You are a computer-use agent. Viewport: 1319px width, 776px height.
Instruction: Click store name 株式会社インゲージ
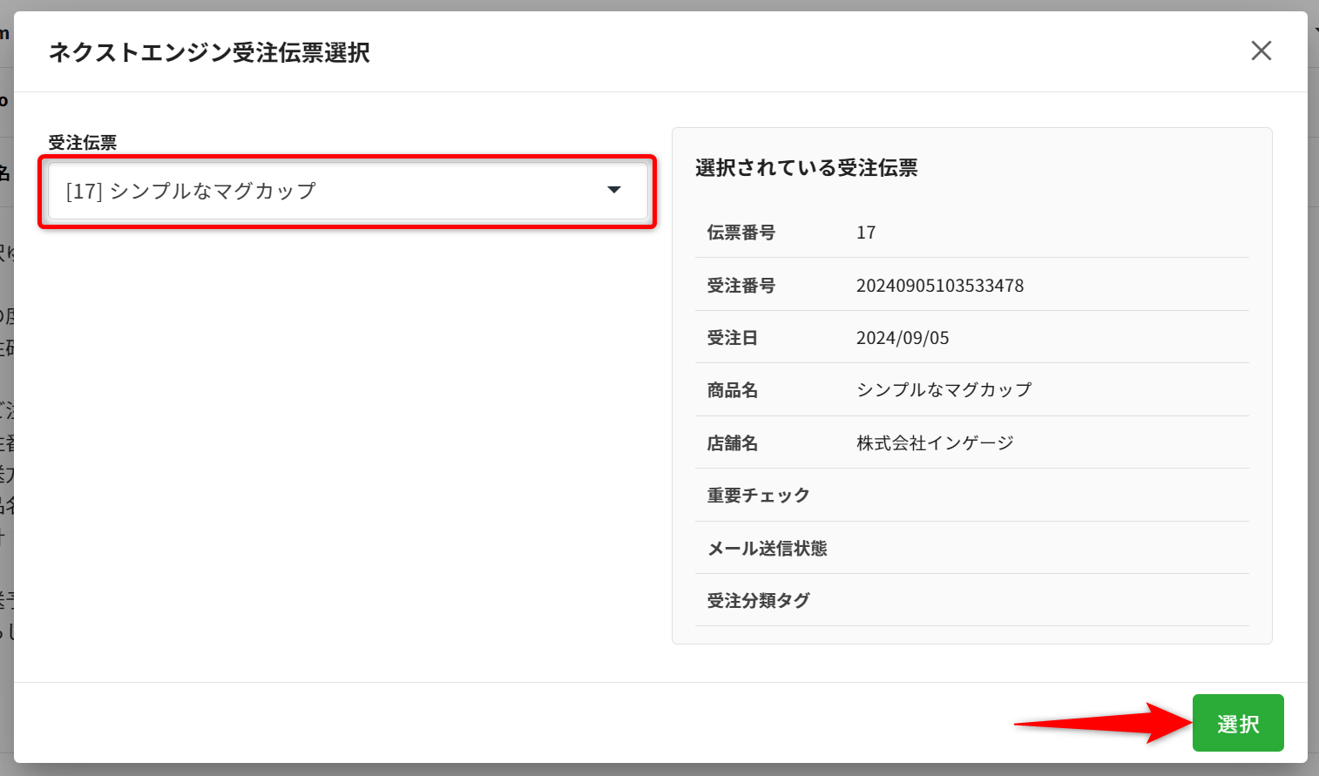click(935, 443)
